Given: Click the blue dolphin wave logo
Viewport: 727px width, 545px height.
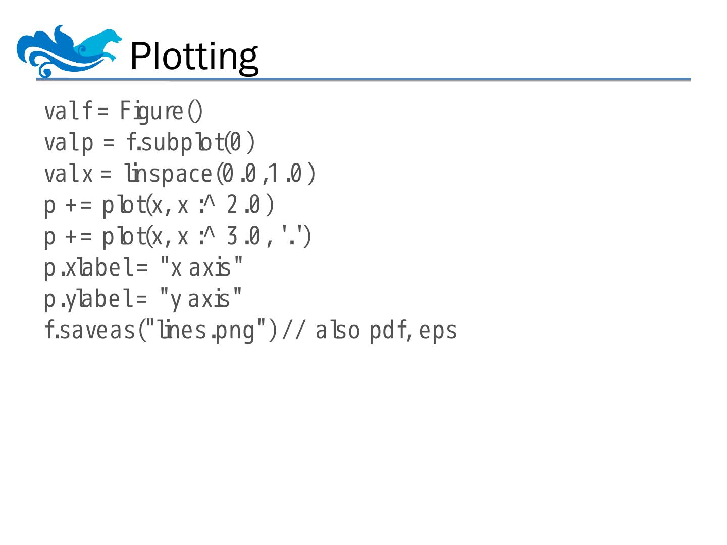Looking at the screenshot, I should coord(69,51).
